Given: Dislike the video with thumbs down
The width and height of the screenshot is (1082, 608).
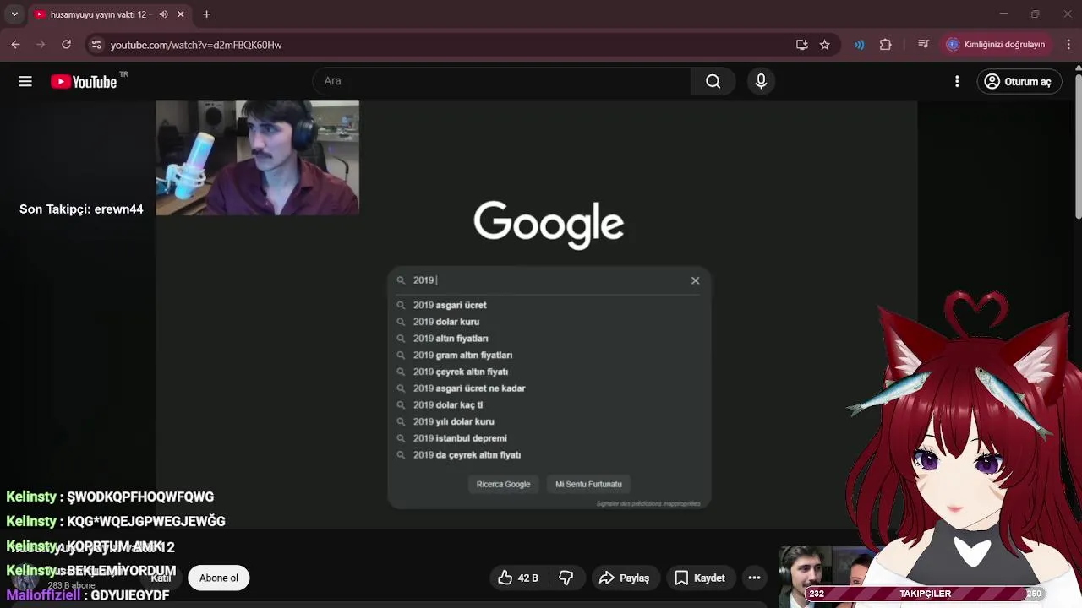Looking at the screenshot, I should [566, 578].
